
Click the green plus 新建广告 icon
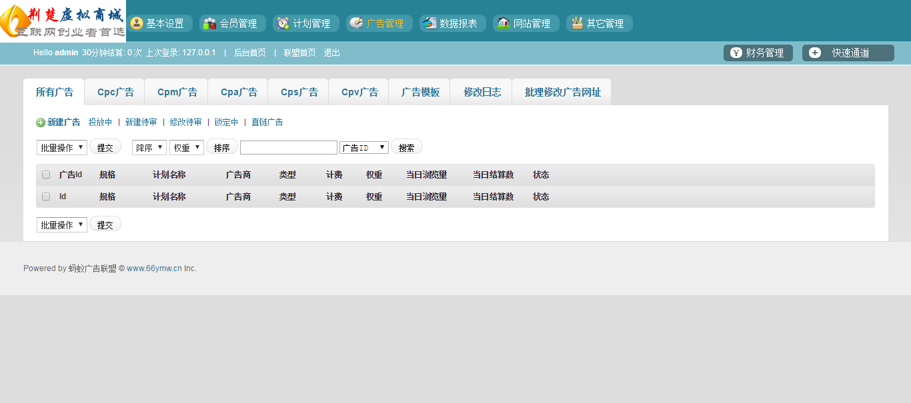41,123
